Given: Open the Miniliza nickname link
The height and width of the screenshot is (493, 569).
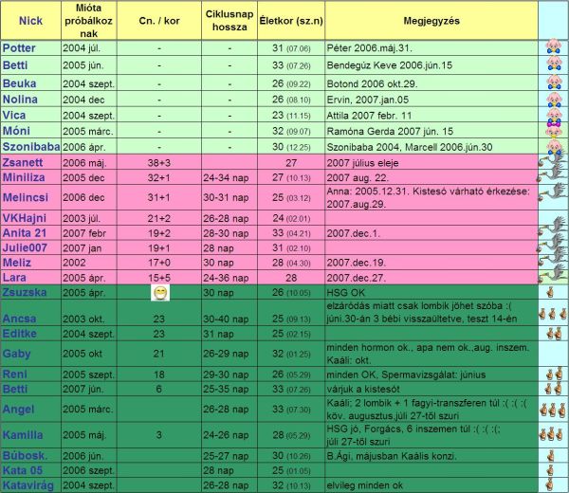Looking at the screenshot, I should [28, 177].
